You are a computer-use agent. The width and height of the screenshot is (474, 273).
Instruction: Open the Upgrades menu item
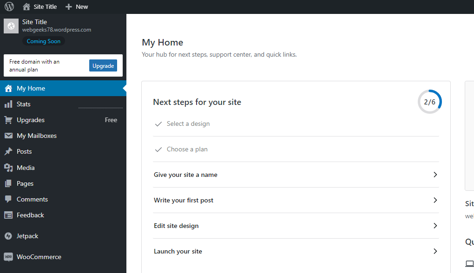(63, 120)
